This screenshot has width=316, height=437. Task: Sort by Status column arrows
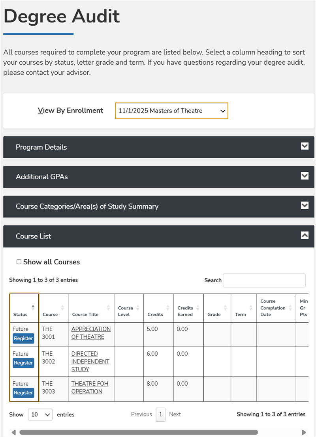tap(33, 308)
